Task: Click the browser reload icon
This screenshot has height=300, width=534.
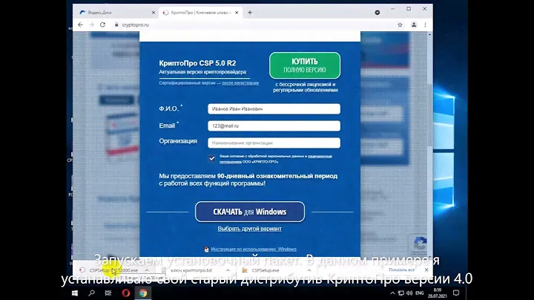Action: click(x=102, y=25)
